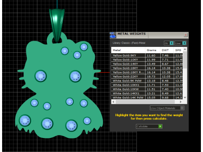Select the Yellow Gold:10KY row
The width and height of the screenshot is (203, 152).
147,60
